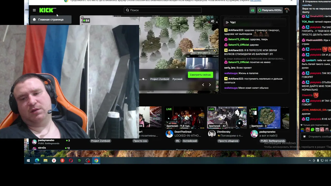331x186 pixels.
Task: Open the green Kick app on taskbar
Action: (x=79, y=161)
